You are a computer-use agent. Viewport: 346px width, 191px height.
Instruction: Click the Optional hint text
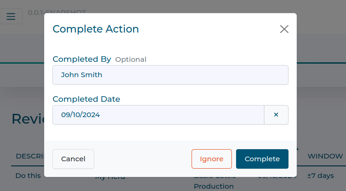[130, 59]
